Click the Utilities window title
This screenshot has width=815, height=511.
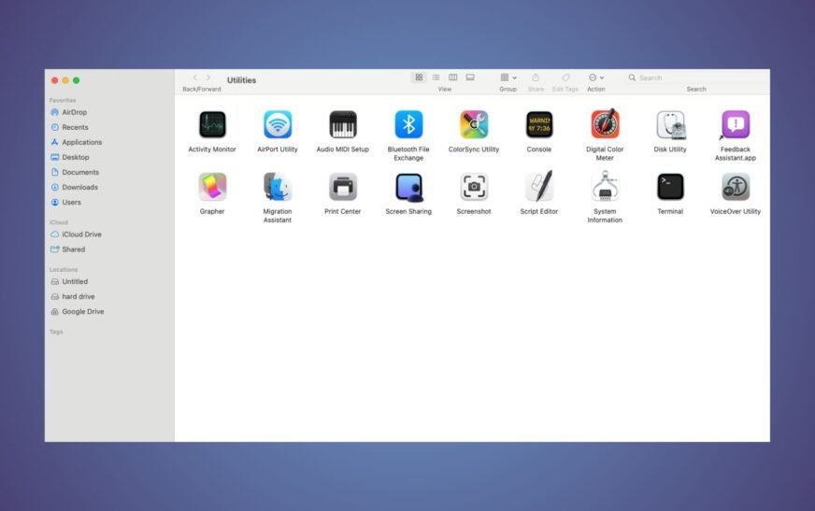tap(241, 80)
